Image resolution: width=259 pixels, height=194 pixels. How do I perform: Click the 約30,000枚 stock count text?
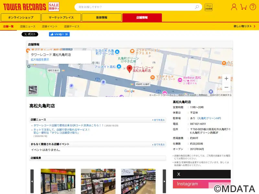[x=197, y=144]
